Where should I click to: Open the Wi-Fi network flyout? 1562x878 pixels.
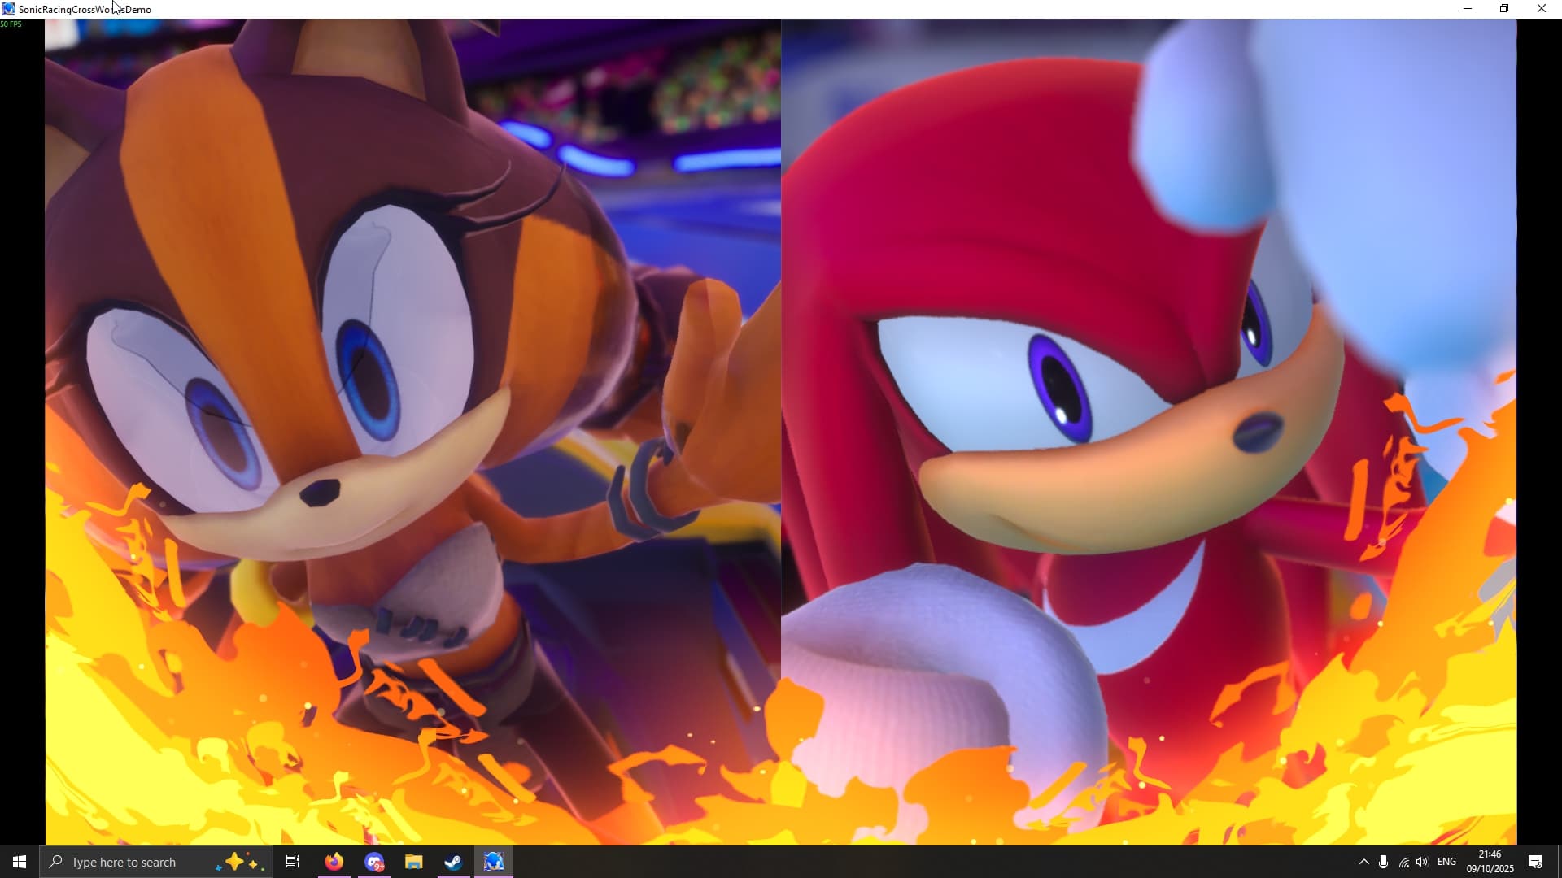[1403, 862]
